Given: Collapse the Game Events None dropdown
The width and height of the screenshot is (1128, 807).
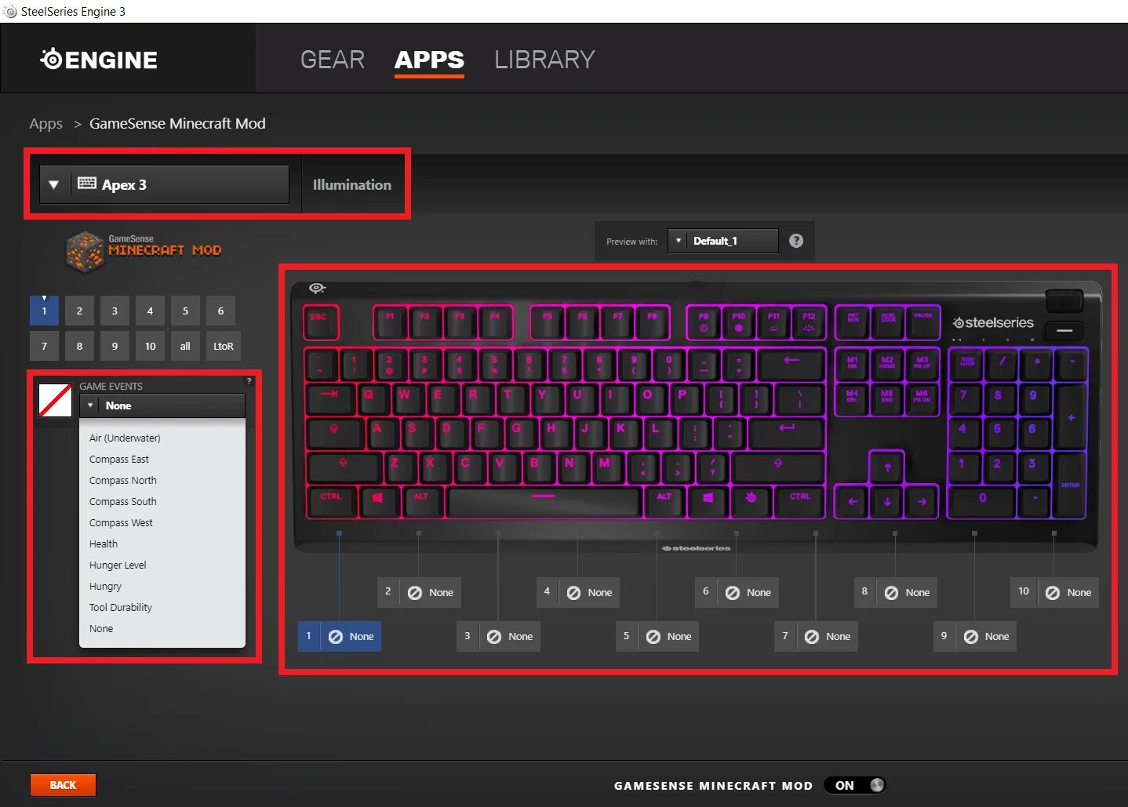Looking at the screenshot, I should click(162, 405).
